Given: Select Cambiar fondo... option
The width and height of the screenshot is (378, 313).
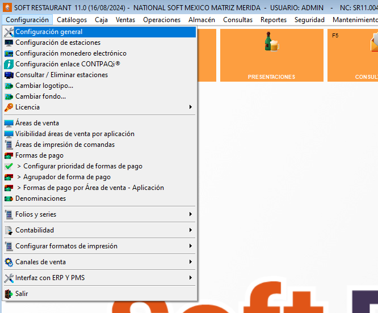Looking at the screenshot, I should [x=100, y=97].
